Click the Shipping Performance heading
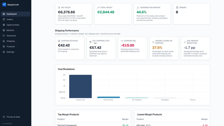 [67, 31]
